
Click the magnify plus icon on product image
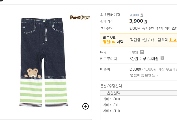click(85, 106)
